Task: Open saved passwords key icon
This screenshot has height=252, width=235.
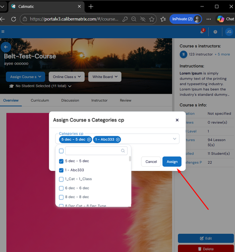Action: (x=125, y=19)
